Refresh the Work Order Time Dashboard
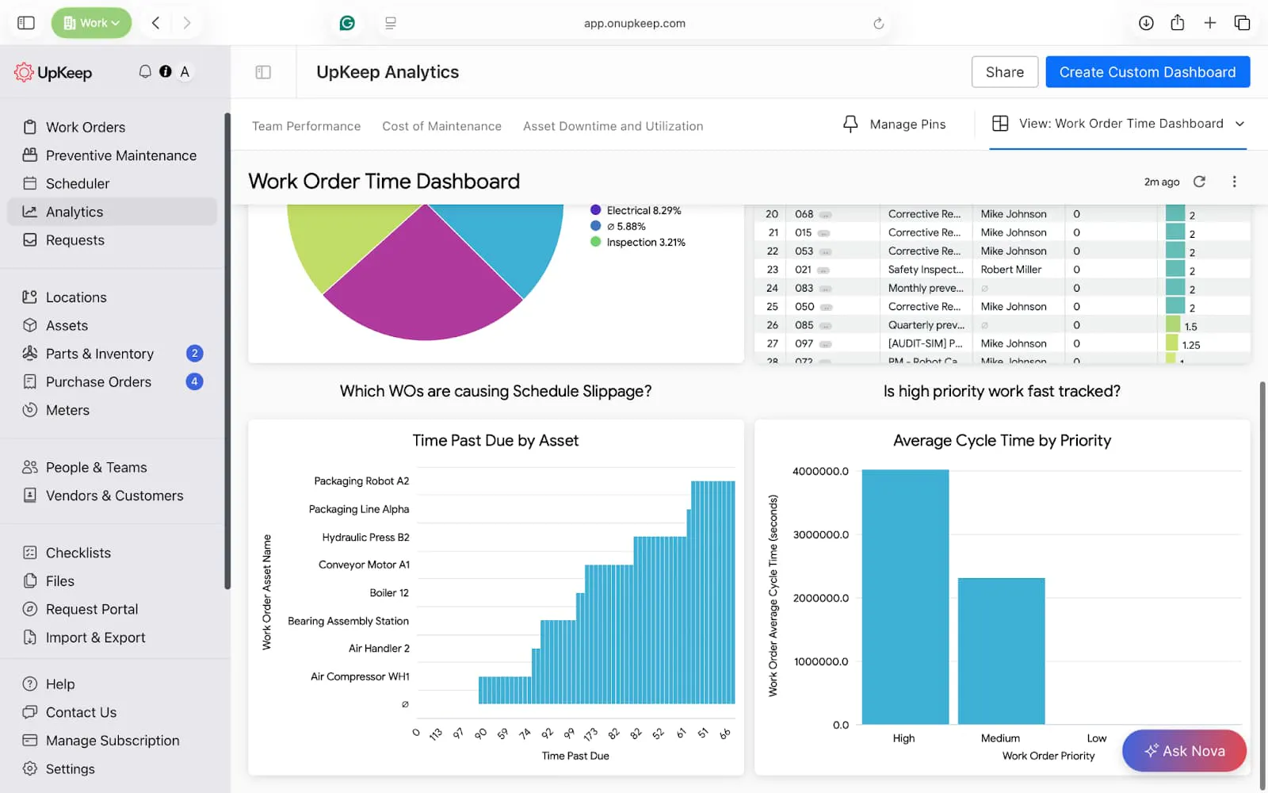This screenshot has width=1268, height=793. click(1199, 182)
